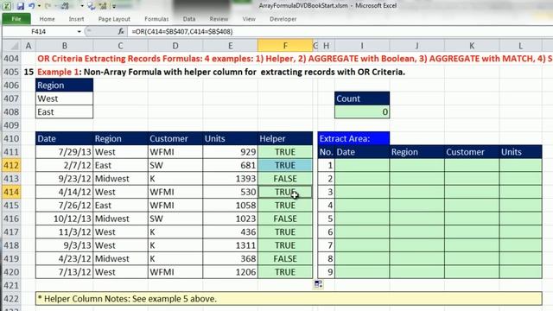The height and width of the screenshot is (311, 553).
Task: Select region cell Midwest in row 416
Action: pyautogui.click(x=120, y=219)
